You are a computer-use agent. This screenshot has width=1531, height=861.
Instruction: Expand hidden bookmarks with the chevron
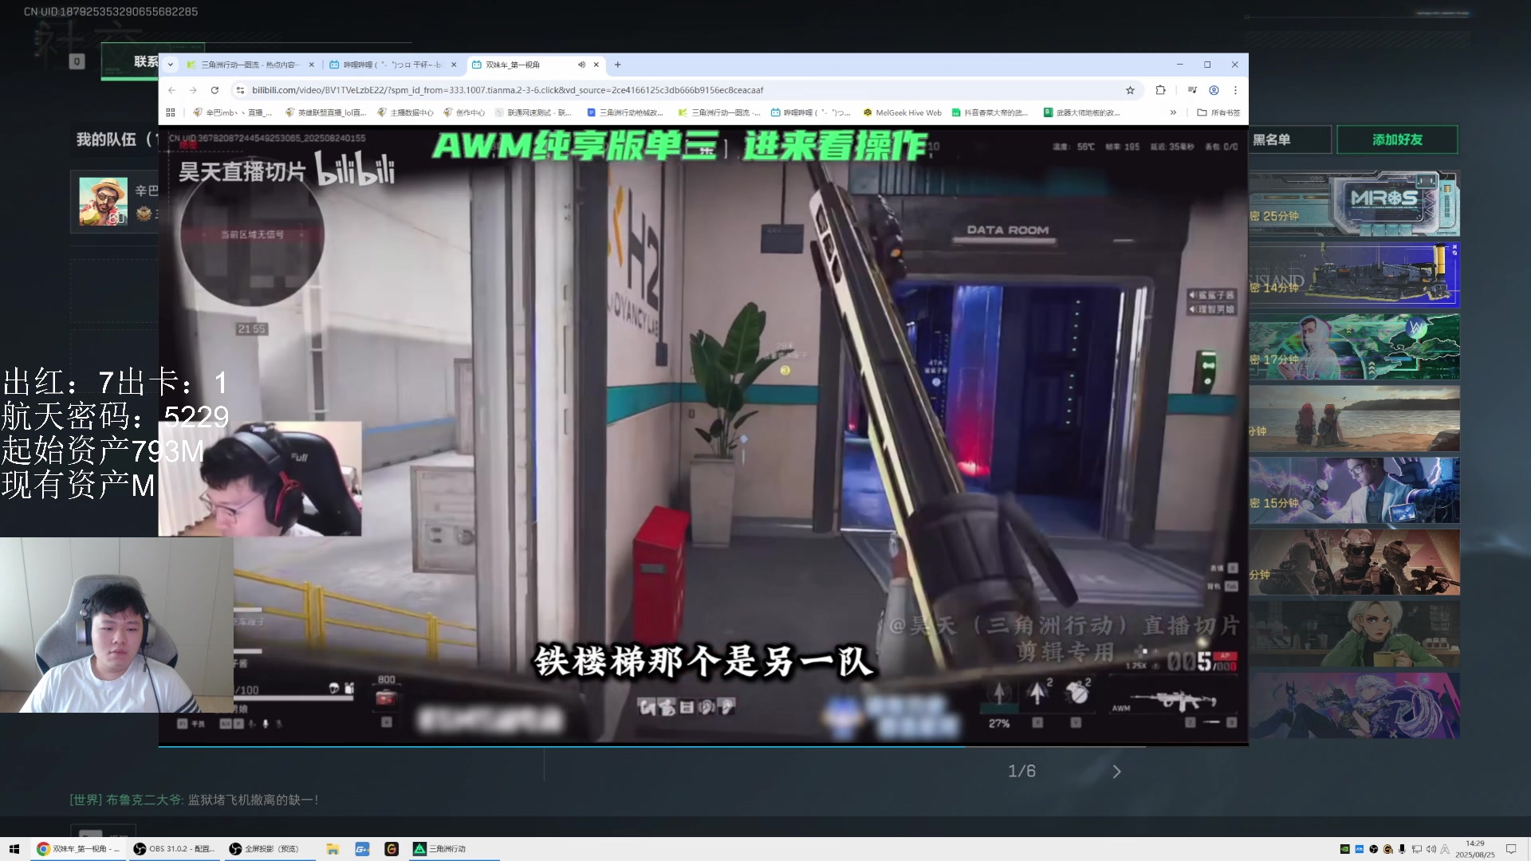click(1173, 112)
